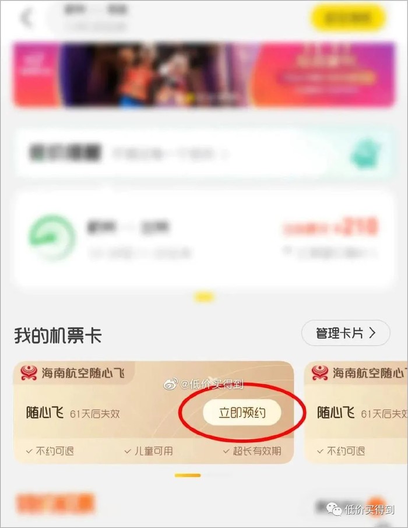
Task: Tap the yellow button at top right
Action: pos(348,18)
